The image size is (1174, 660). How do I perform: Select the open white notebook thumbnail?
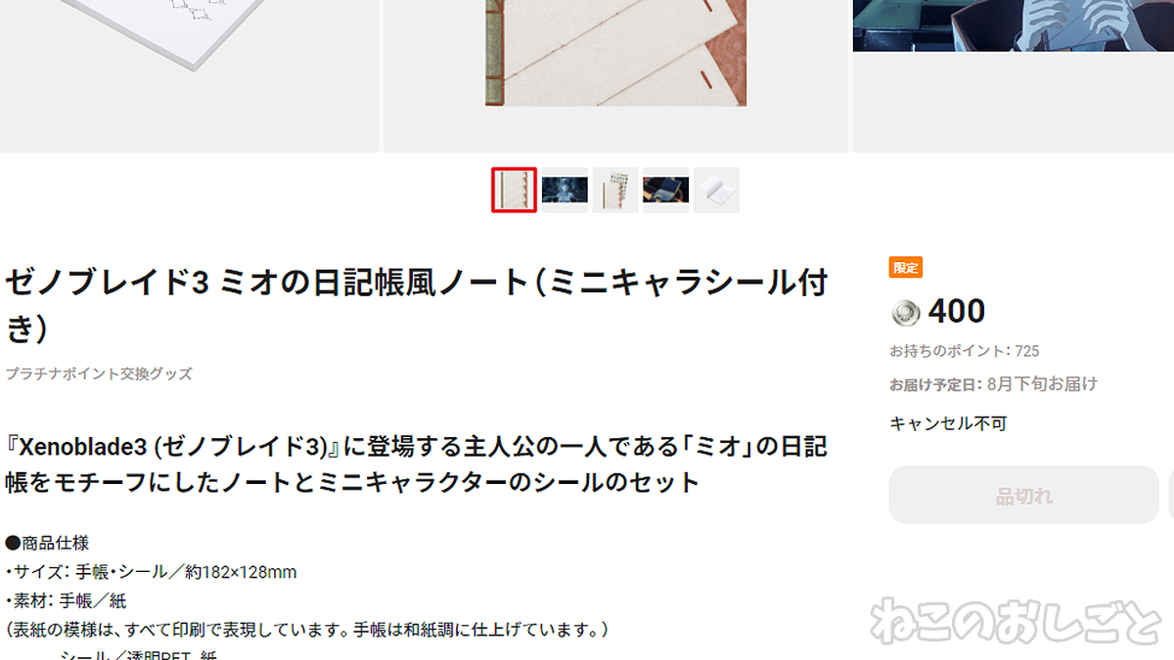(716, 190)
